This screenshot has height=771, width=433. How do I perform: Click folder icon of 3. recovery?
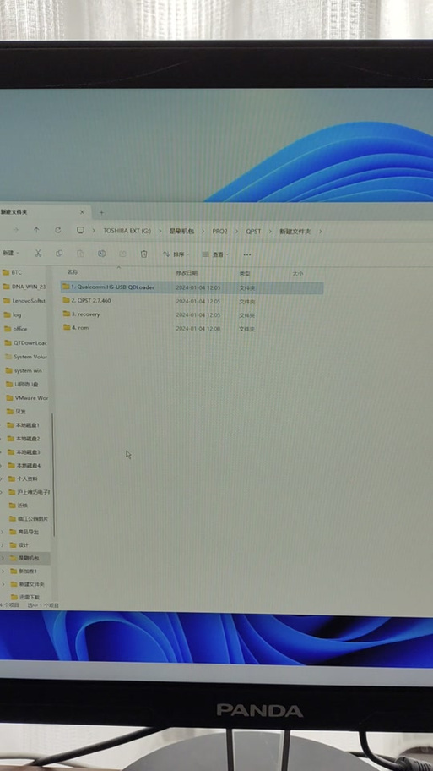[x=67, y=313]
